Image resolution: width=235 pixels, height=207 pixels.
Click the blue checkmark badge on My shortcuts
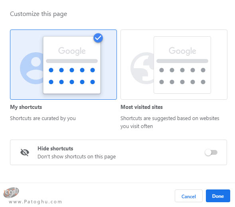(x=98, y=38)
